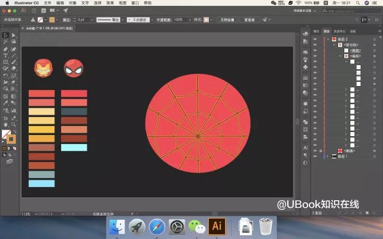This screenshot has width=383, height=239.
Task: Open the stroke weight dropdown
Action: click(92, 20)
